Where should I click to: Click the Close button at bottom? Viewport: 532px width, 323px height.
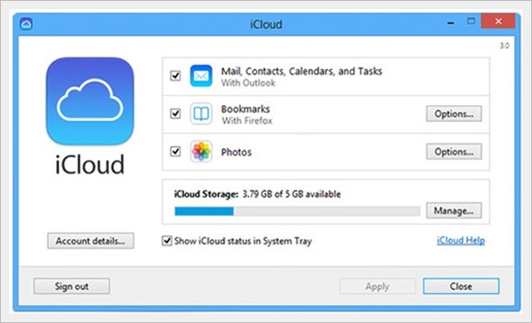(x=461, y=286)
